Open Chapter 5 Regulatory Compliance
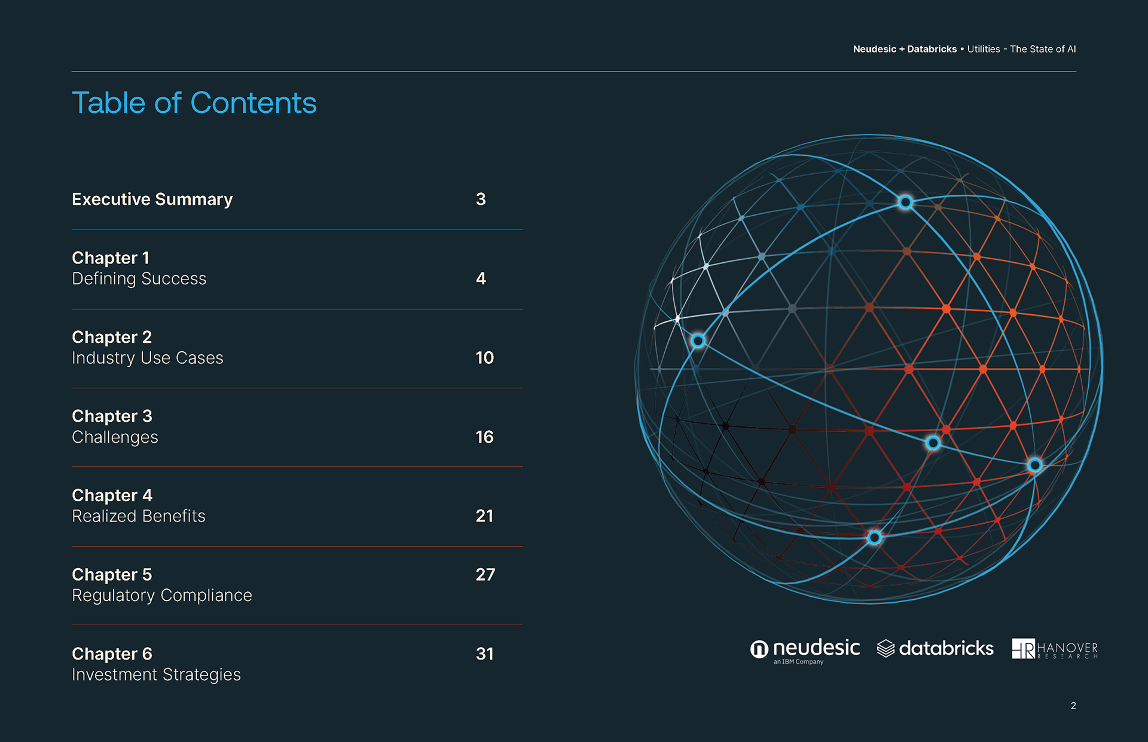1148x742 pixels. point(297,585)
